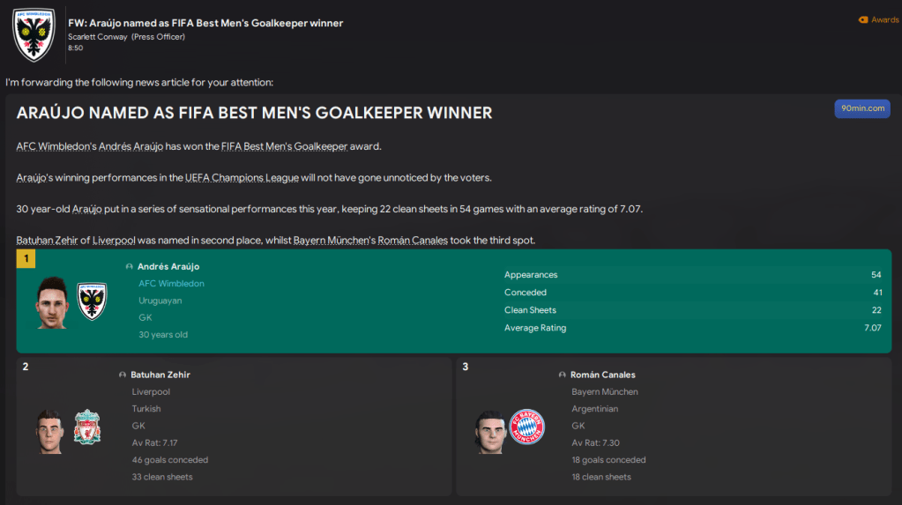Click the Awards tag icon
This screenshot has width=902, height=505.
863,19
